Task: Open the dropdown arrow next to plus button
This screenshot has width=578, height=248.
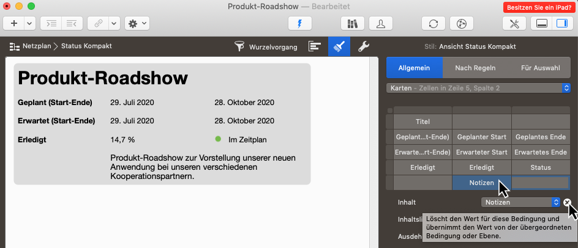Action: [30, 24]
